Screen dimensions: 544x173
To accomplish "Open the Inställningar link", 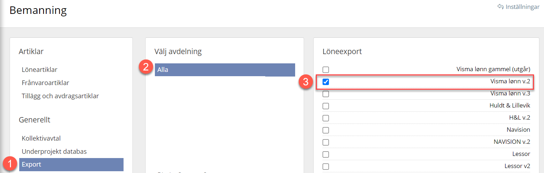I will click(522, 7).
